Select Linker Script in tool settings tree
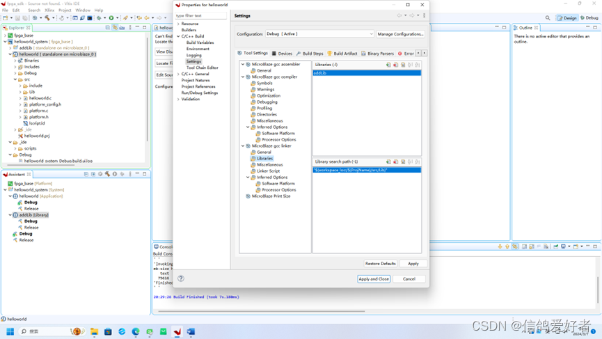 coord(268,171)
